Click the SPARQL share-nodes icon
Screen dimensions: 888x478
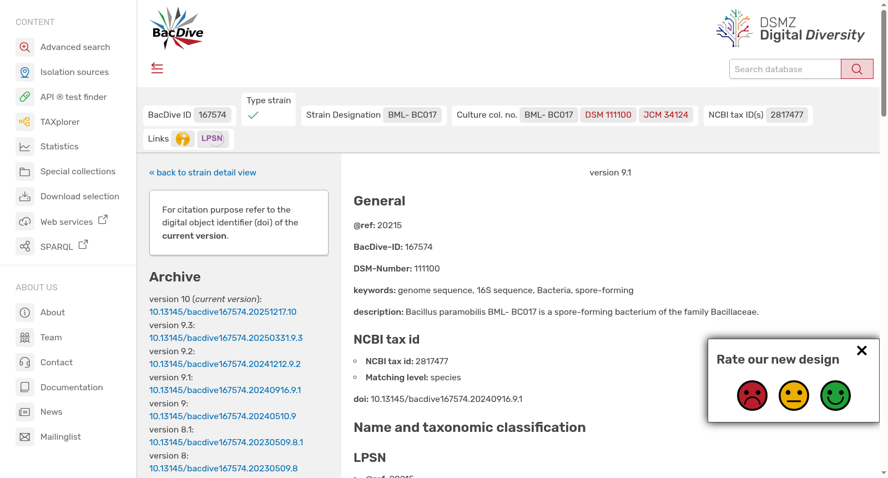(25, 246)
